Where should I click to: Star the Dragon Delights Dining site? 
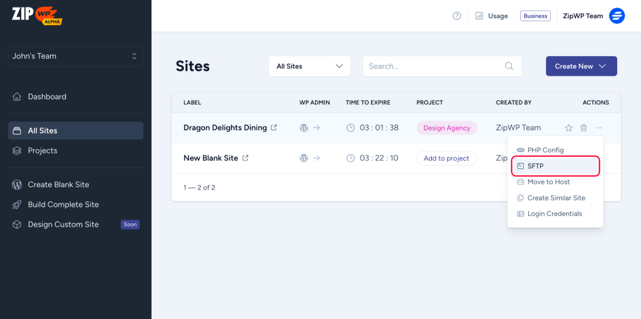568,128
